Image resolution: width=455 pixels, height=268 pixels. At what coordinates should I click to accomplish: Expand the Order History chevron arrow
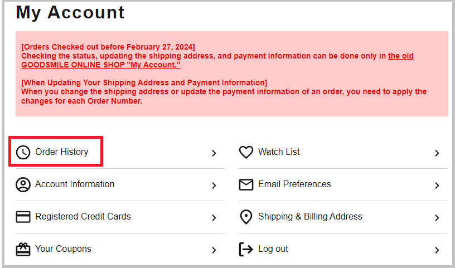coord(214,153)
